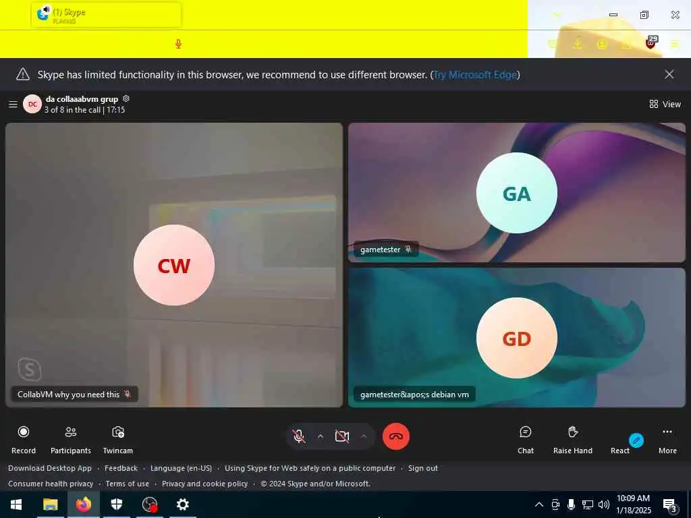Open Using Skype for Web safely link
Image resolution: width=691 pixels, height=518 pixels.
click(x=310, y=468)
